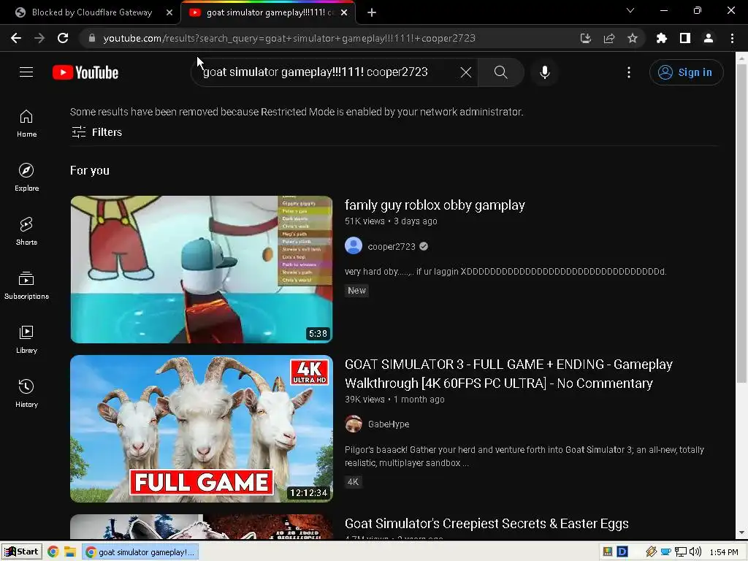Image resolution: width=748 pixels, height=561 pixels.
Task: Focus the browser address bar URL
Action: pos(289,38)
